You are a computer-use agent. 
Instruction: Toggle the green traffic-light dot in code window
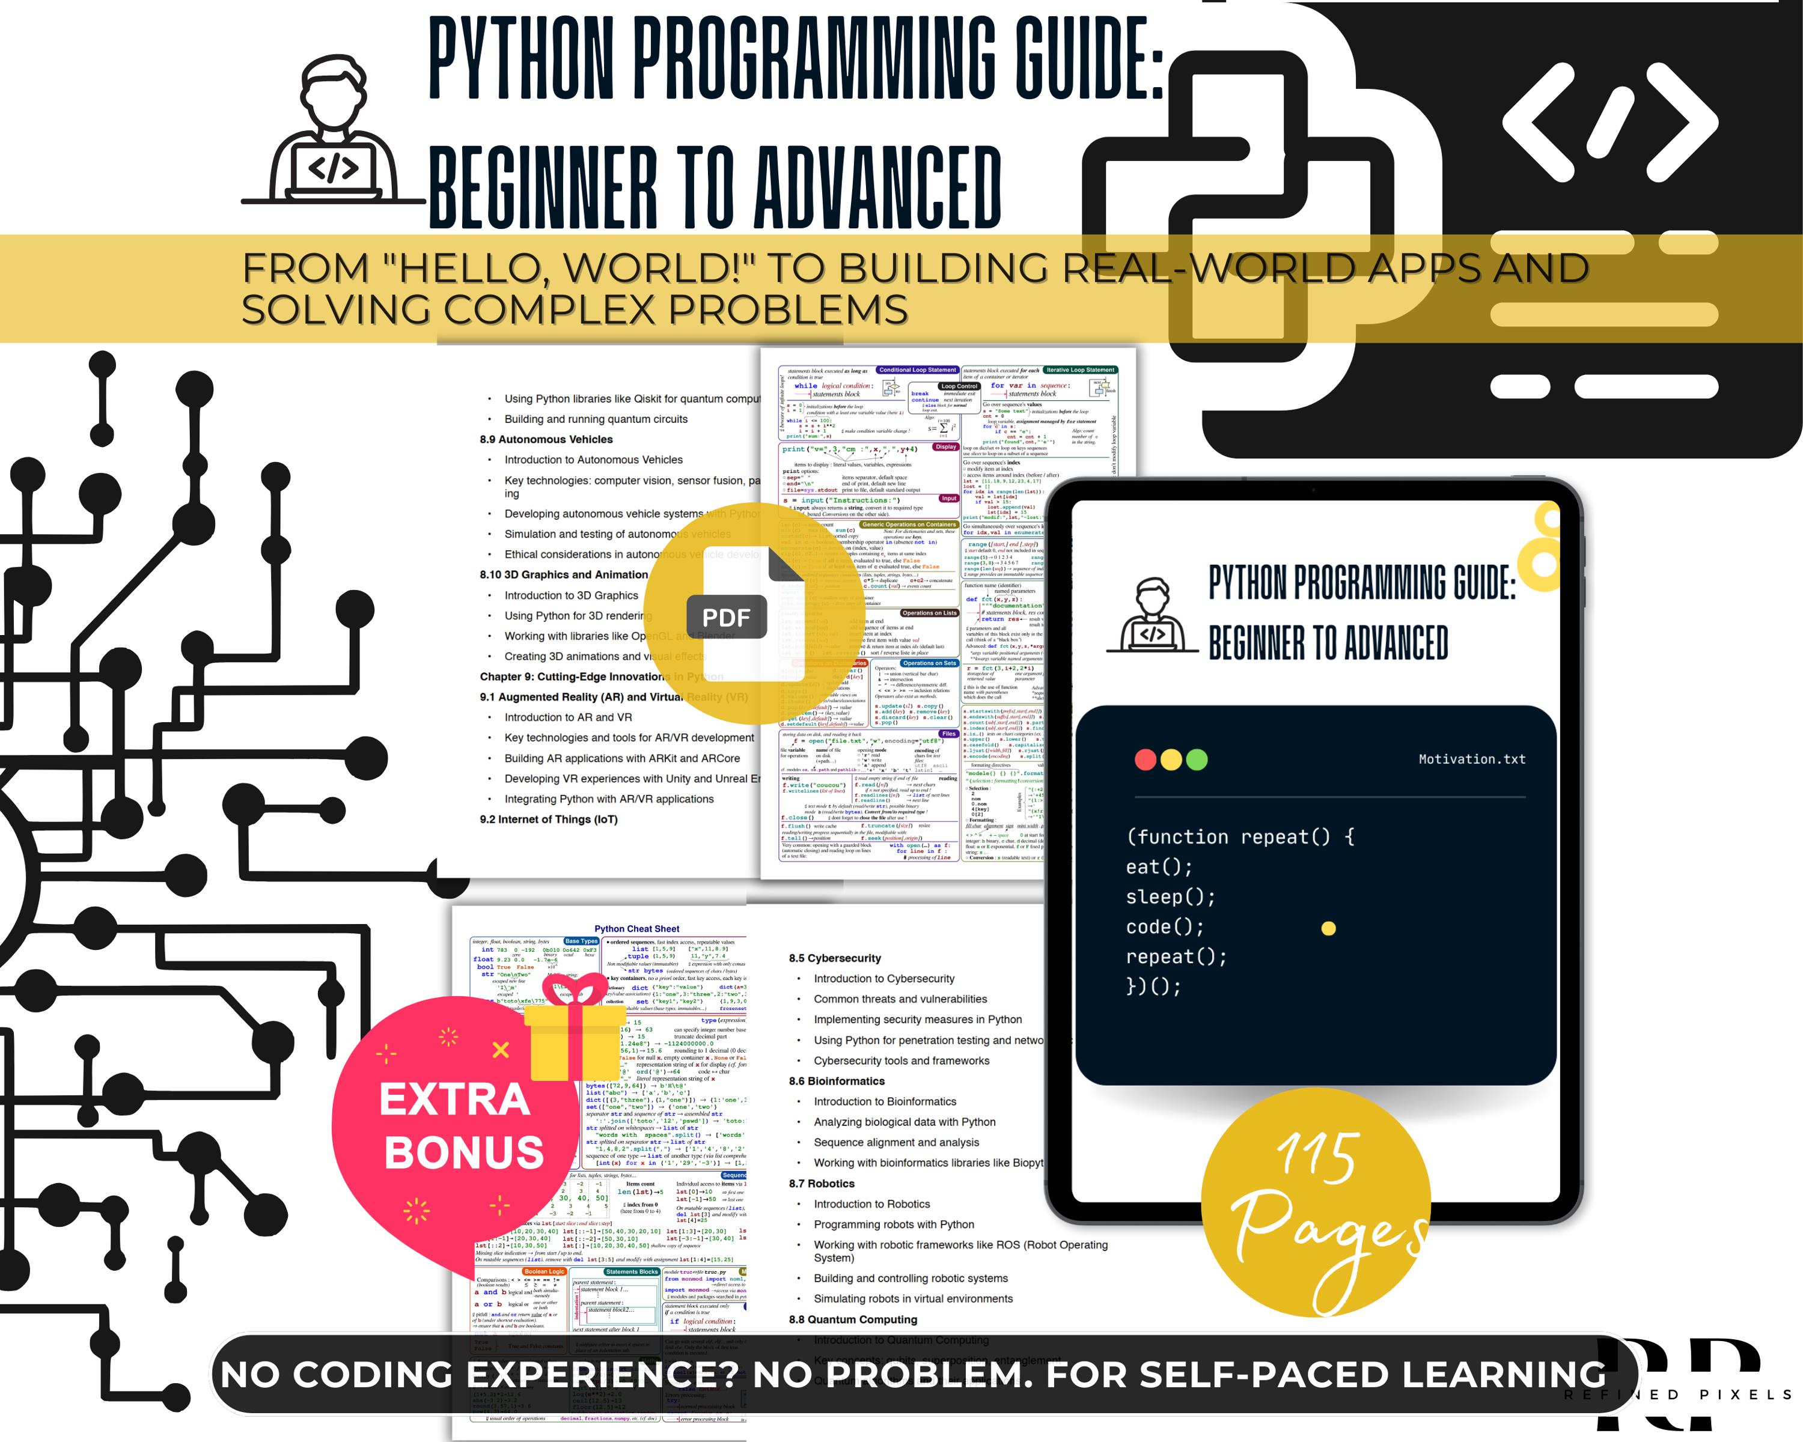pos(1198,760)
